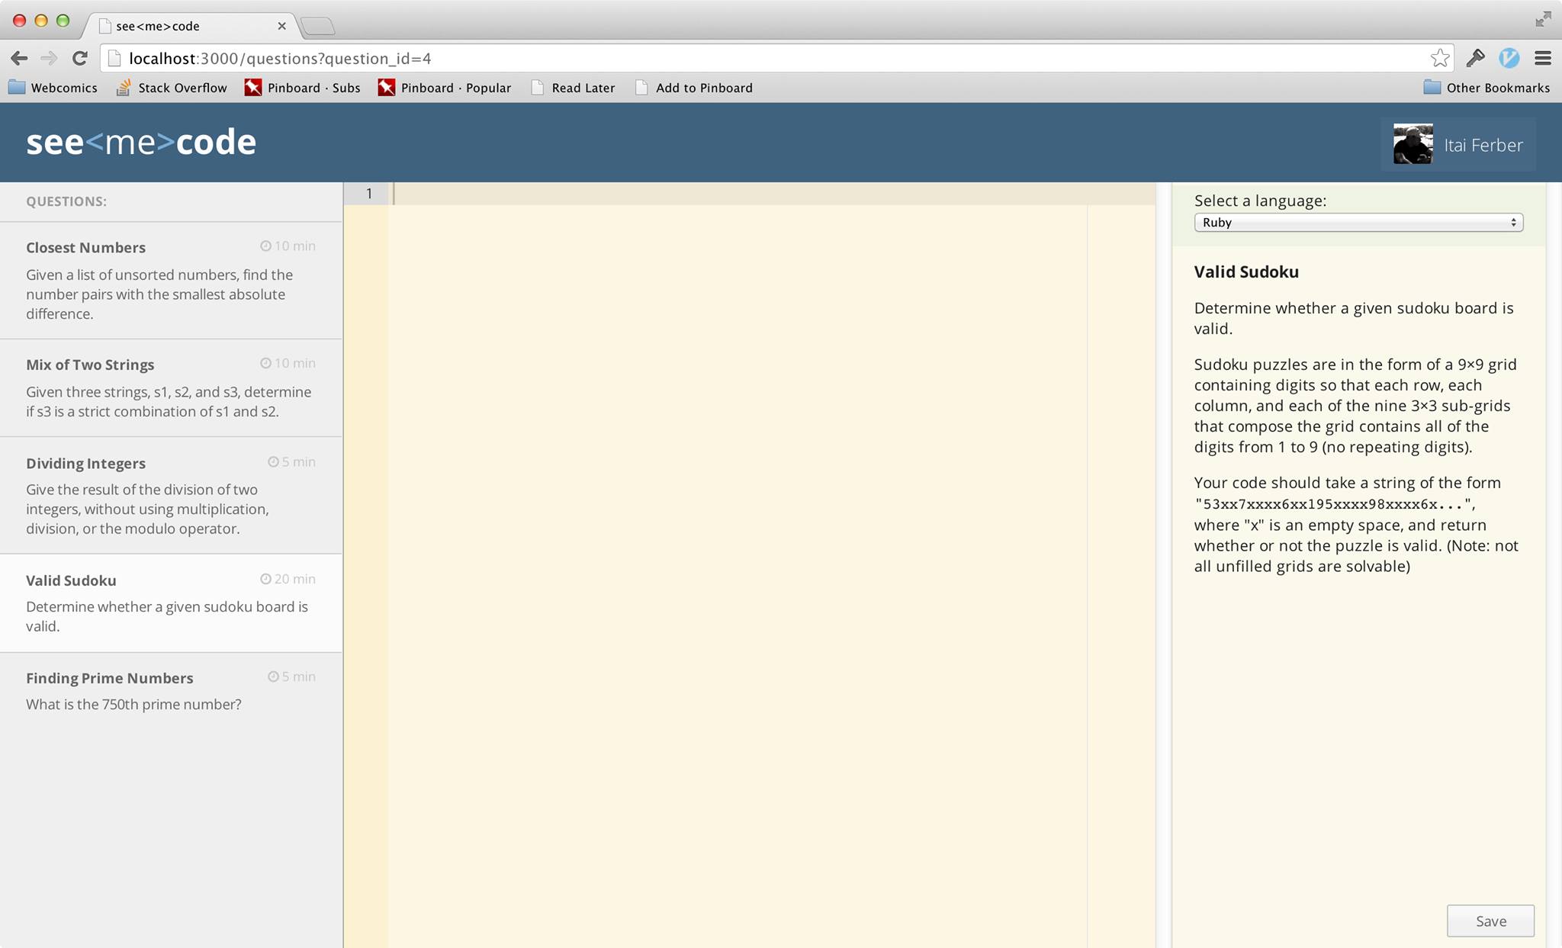This screenshot has width=1562, height=948.
Task: Select the Closest Numbers question
Action: pyautogui.click(x=171, y=280)
